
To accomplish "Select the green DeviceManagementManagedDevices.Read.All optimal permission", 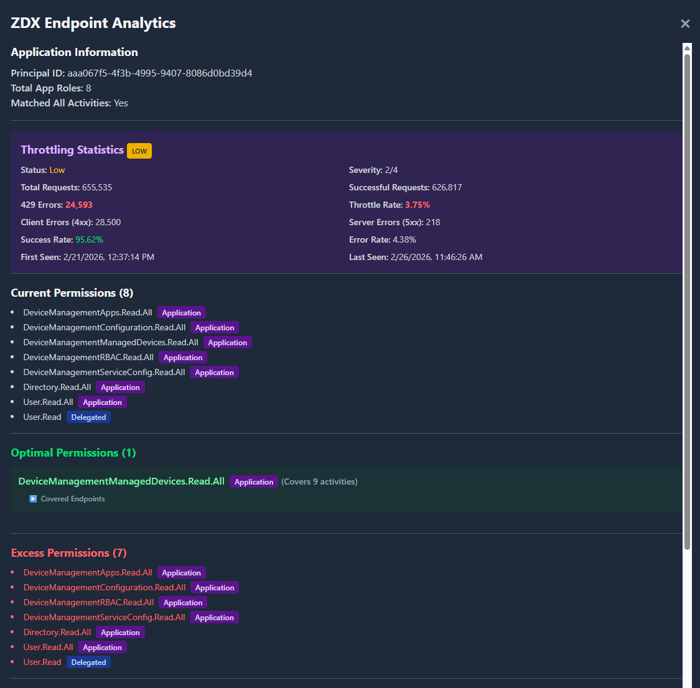I will coord(121,481).
